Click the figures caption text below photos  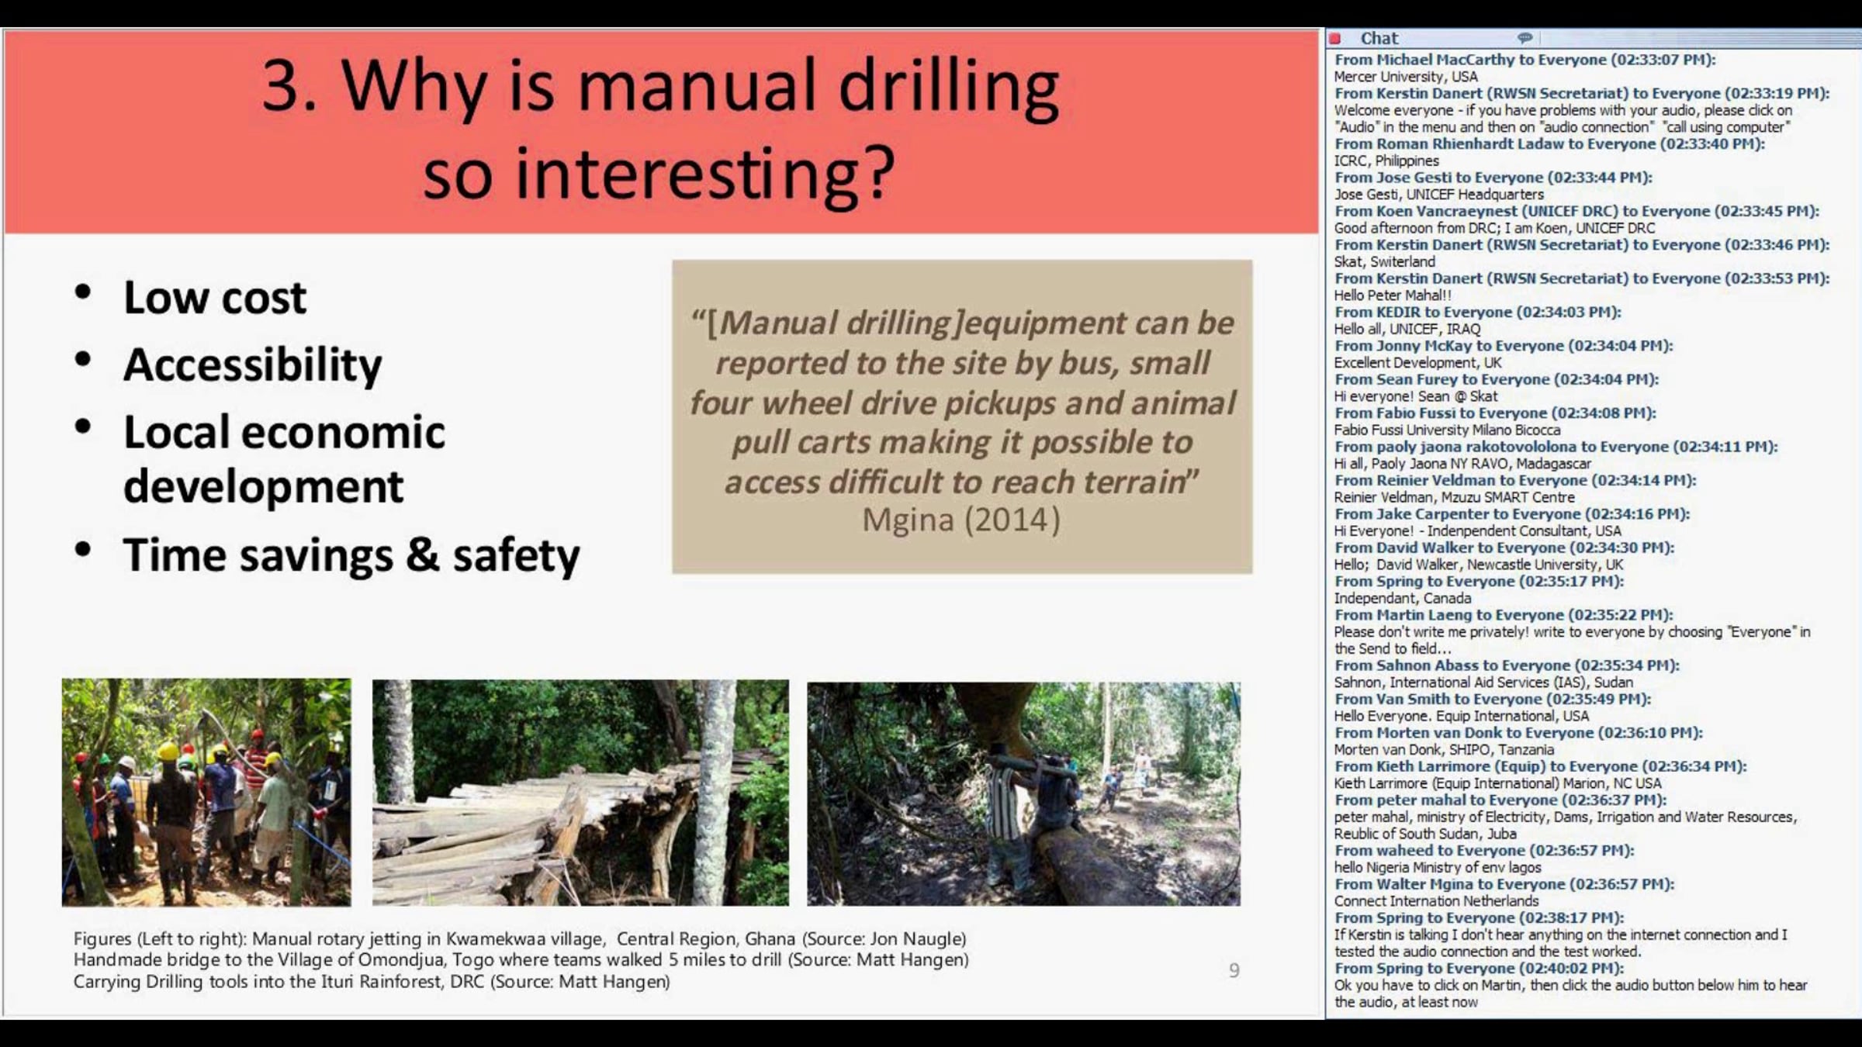520,960
